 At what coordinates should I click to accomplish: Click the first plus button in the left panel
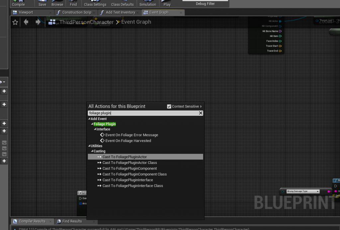coord(4,91)
